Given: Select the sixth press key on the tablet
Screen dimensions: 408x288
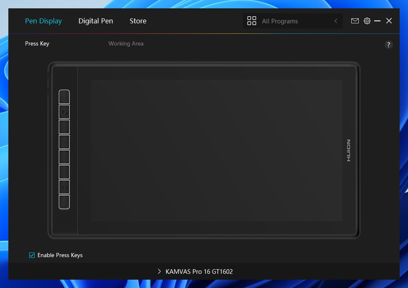Looking at the screenshot, I should tap(64, 172).
